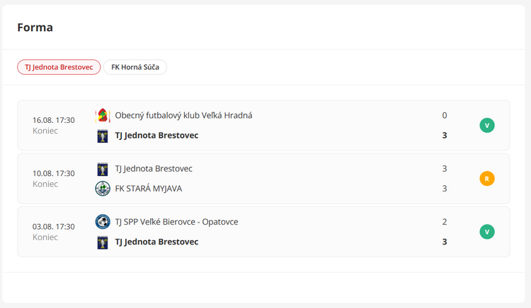Click the Veľká Hradná club crest
The image size is (531, 308).
[103, 115]
